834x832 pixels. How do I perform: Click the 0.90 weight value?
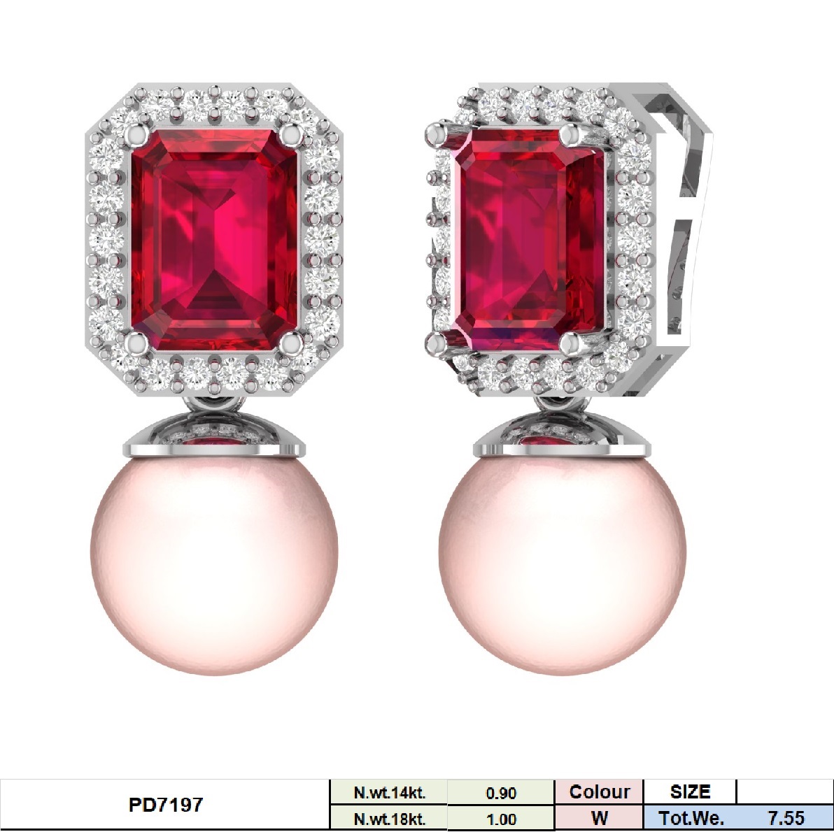(x=500, y=793)
